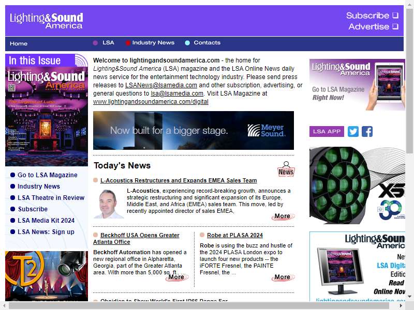Click the X5 green LED fixture ad
The width and height of the screenshot is (414, 310).
pyautogui.click(x=357, y=185)
